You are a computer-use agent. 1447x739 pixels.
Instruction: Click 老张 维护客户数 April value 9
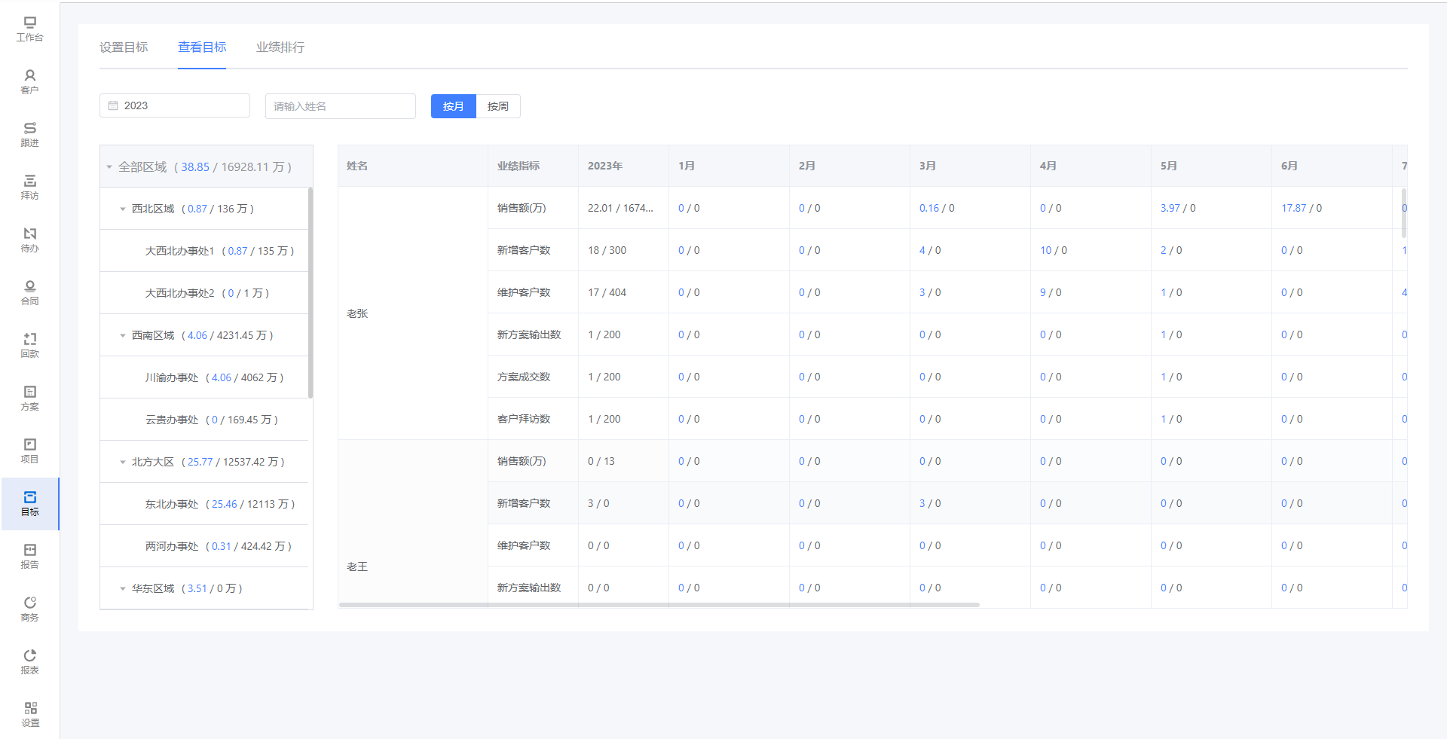(1043, 292)
